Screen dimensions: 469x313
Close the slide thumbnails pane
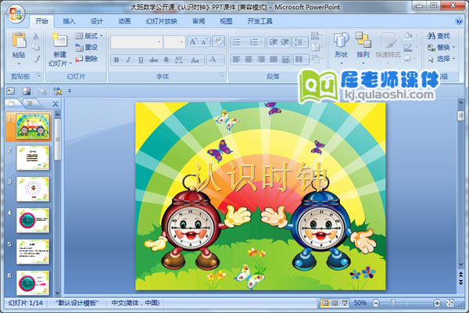tap(55, 103)
